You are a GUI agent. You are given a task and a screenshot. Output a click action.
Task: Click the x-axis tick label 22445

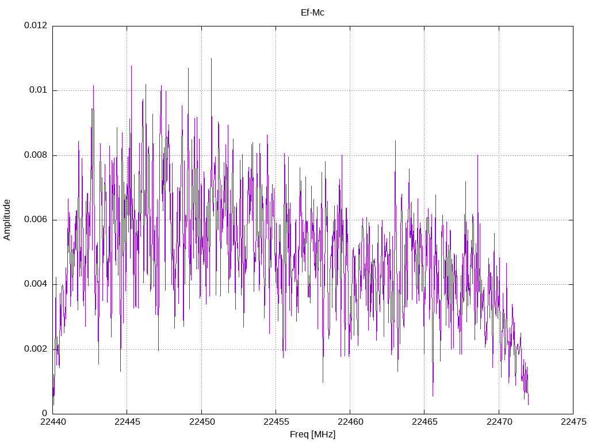pos(127,422)
